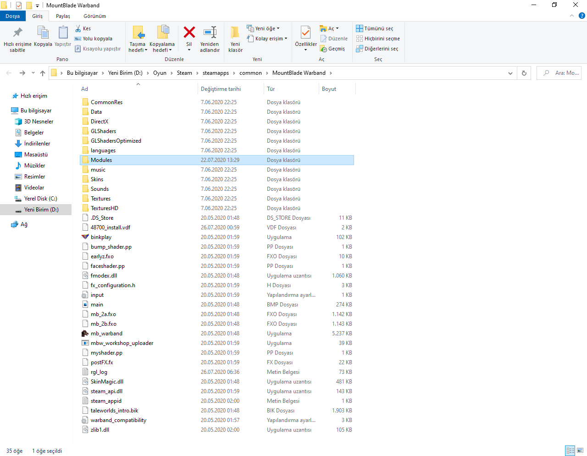Open Ağ network in the sidebar
This screenshot has height=456, width=587.
pyautogui.click(x=24, y=224)
